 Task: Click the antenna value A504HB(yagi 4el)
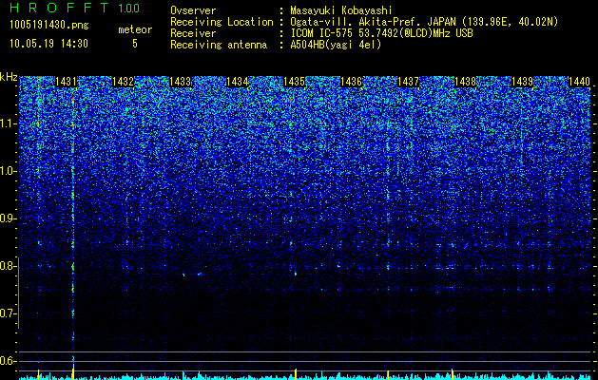pyautogui.click(x=336, y=45)
